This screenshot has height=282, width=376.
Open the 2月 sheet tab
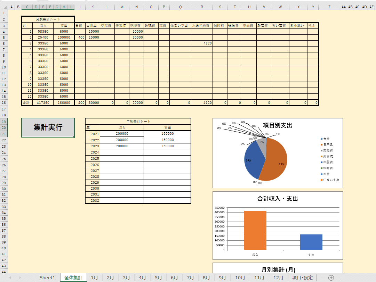[x=110, y=278]
